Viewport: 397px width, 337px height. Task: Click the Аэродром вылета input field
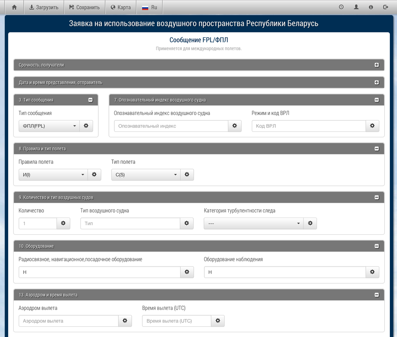[68, 321]
